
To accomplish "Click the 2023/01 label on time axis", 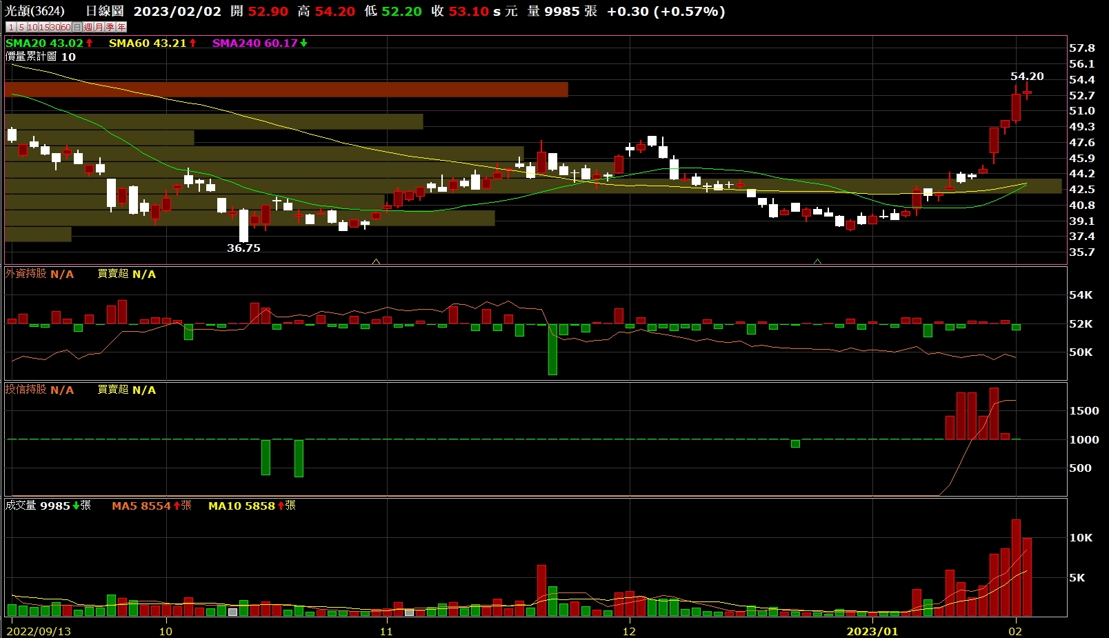I will (x=872, y=631).
